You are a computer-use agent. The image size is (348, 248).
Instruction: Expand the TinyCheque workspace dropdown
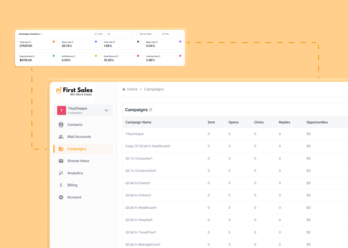click(x=106, y=110)
